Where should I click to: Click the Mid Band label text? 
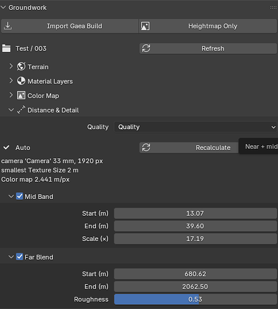pyautogui.click(x=39, y=197)
